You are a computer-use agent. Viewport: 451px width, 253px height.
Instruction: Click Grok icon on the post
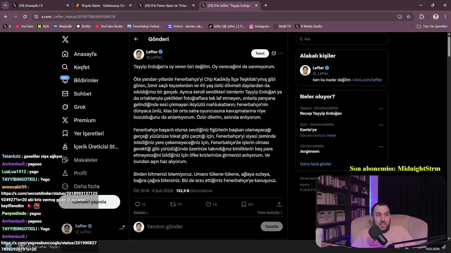tap(274, 53)
